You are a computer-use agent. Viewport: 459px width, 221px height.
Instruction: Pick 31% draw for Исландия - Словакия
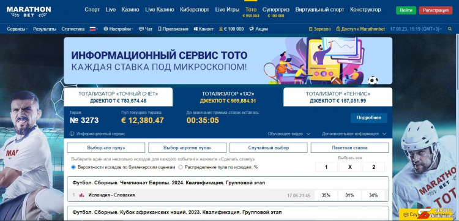coord(349,195)
